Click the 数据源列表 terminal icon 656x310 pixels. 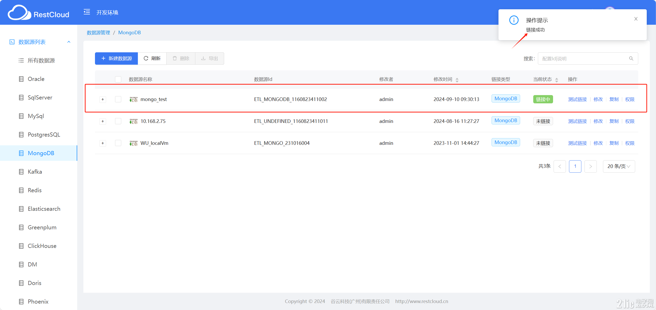click(12, 42)
